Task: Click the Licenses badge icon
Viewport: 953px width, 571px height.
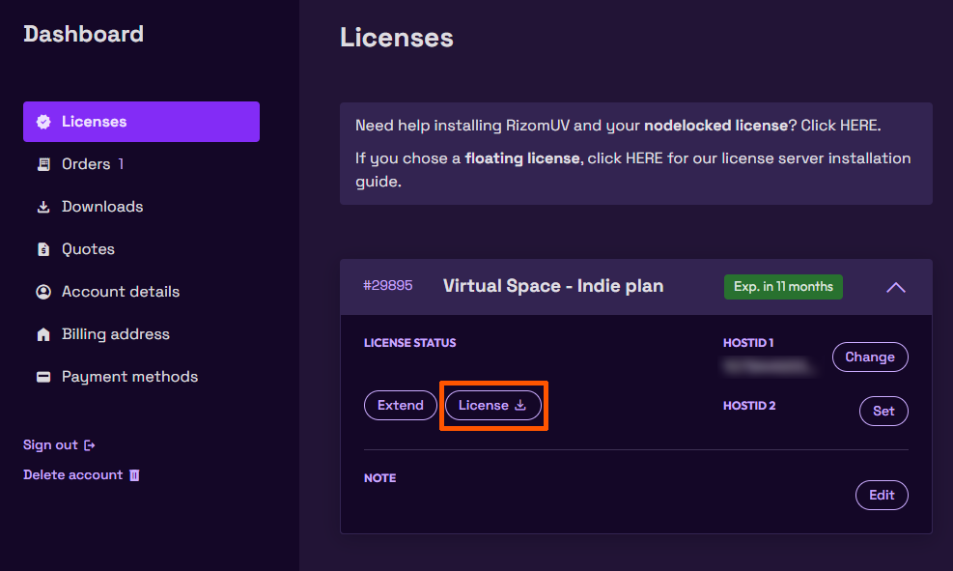Action: 43,122
